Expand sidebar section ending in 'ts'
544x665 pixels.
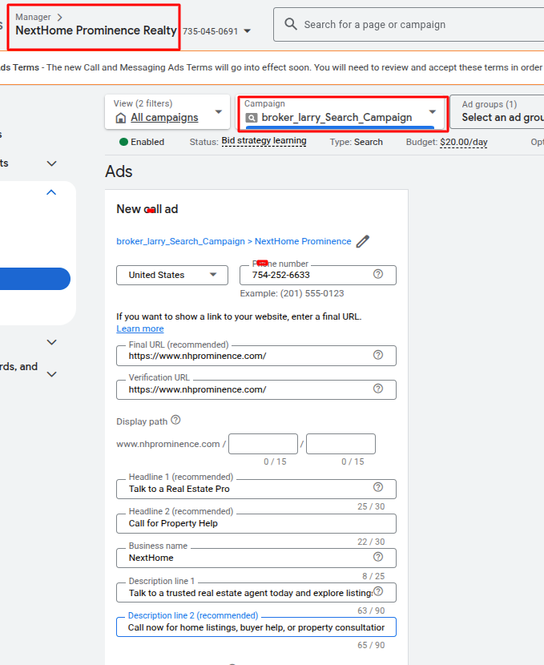(x=51, y=163)
